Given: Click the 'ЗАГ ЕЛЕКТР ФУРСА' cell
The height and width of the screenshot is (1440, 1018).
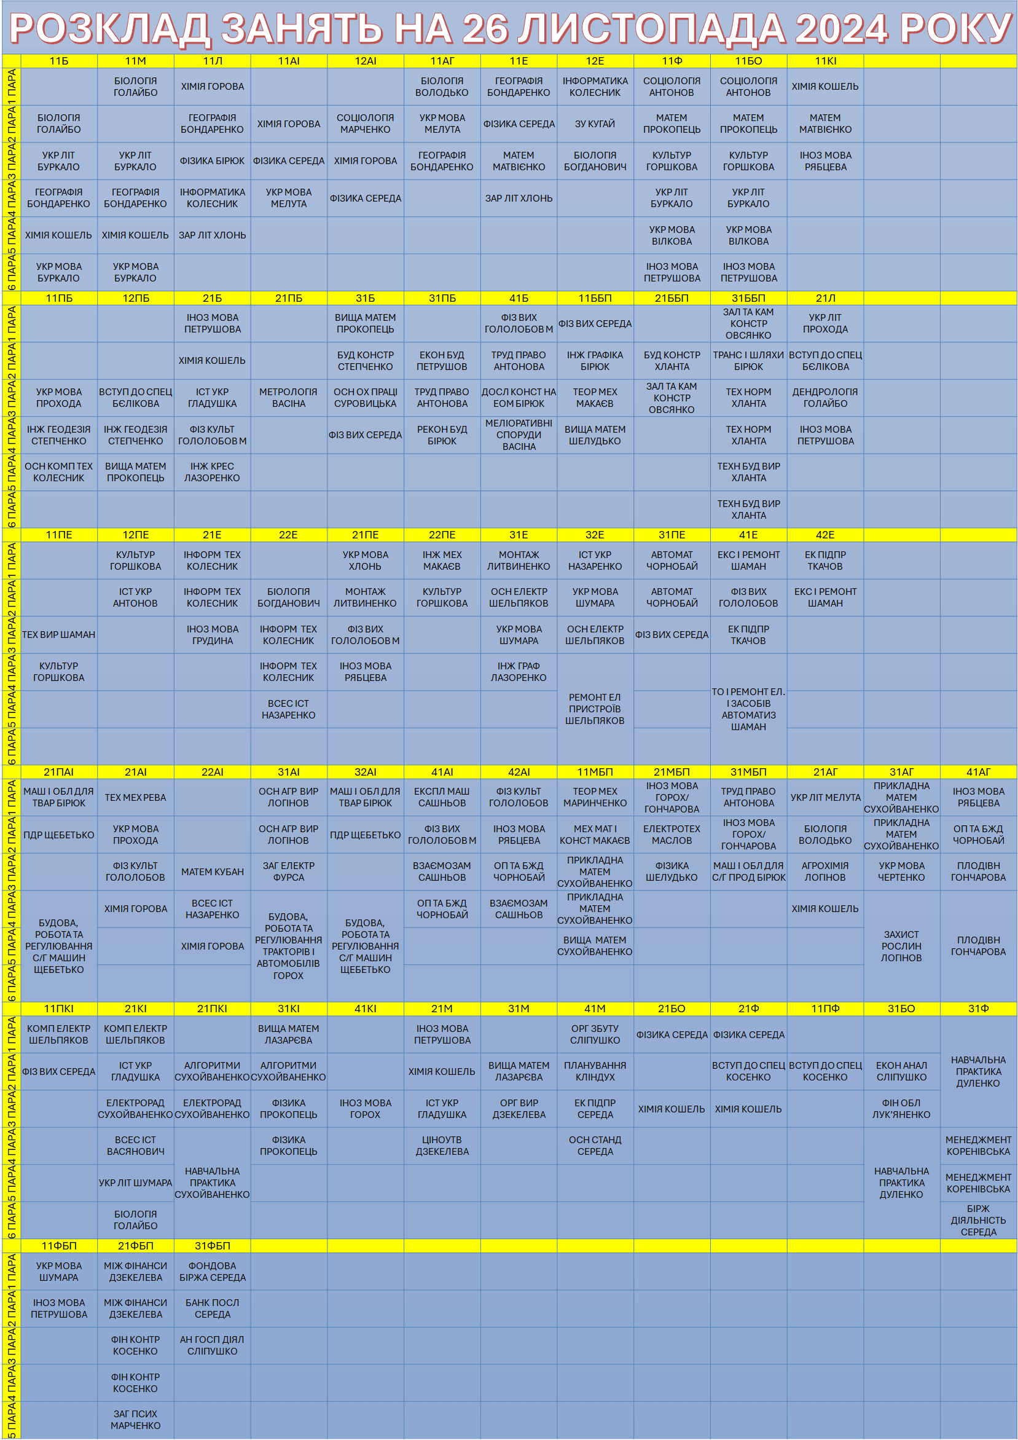Looking at the screenshot, I should tap(289, 871).
